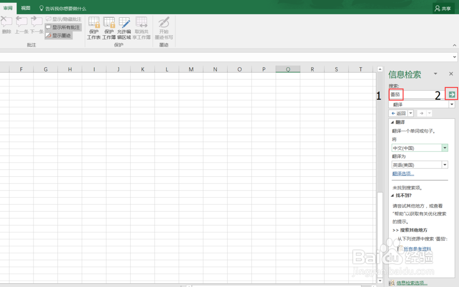Screen dimensions: 459x287
Task: Open the 英语(美国) target language dropdown
Action: (445, 165)
